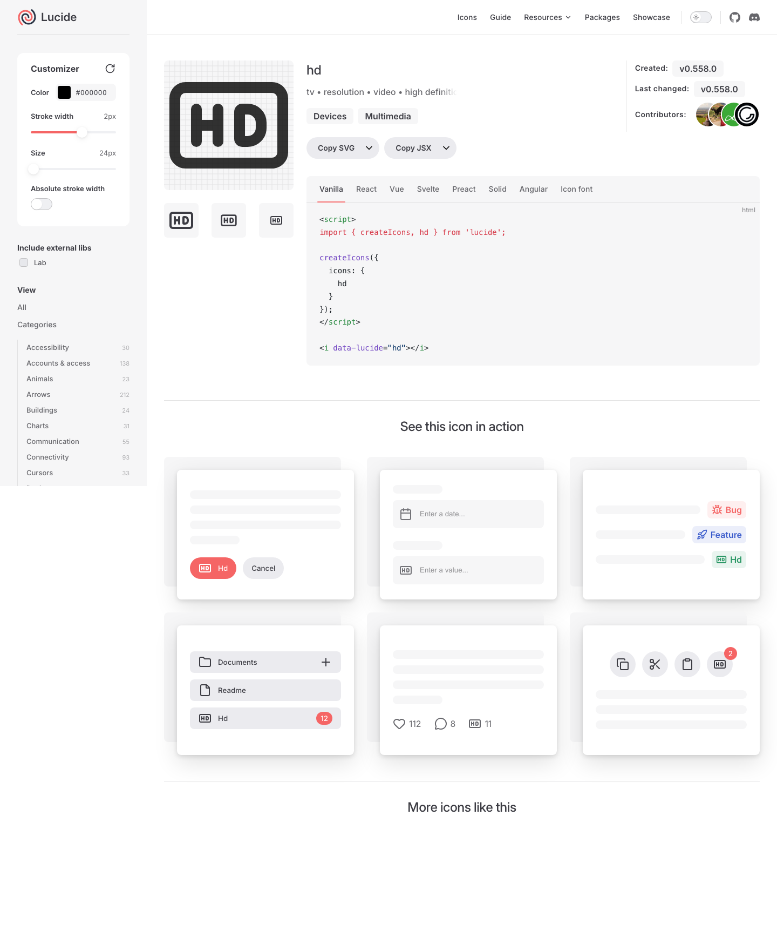
Task: Toggle the light/dark theme switch
Action: [x=701, y=17]
